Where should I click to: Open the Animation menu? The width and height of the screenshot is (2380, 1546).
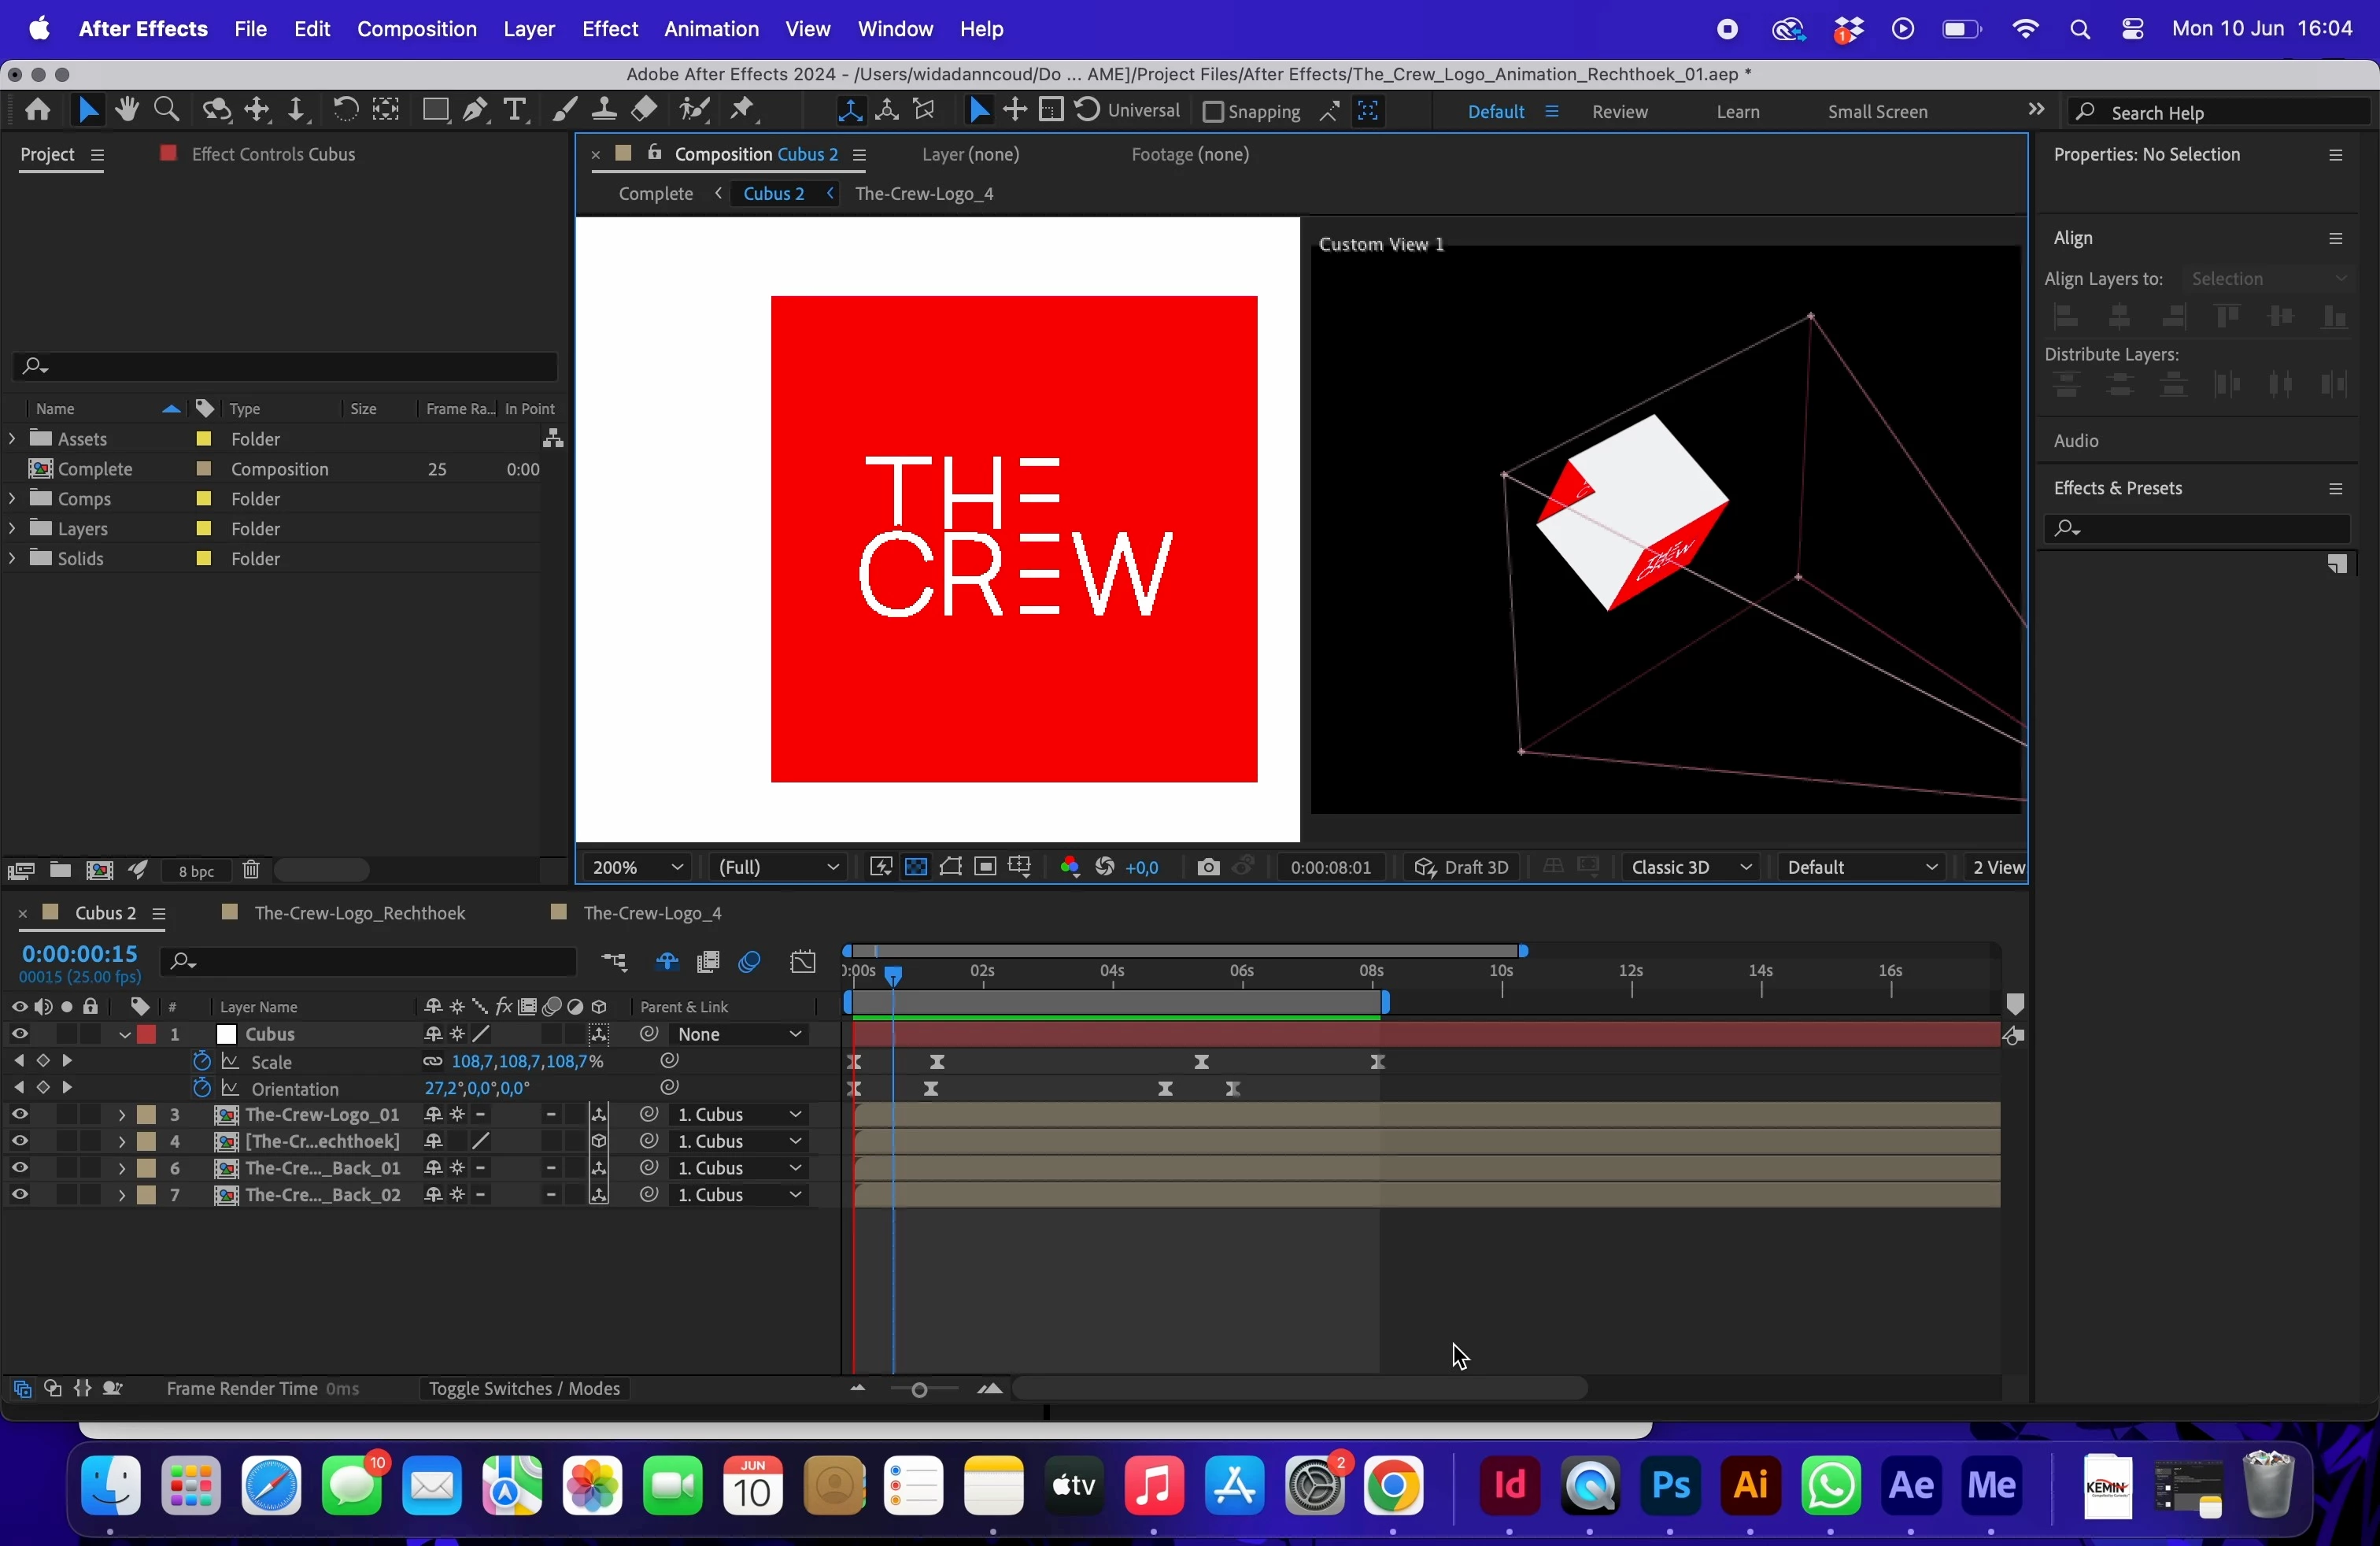coord(710,29)
